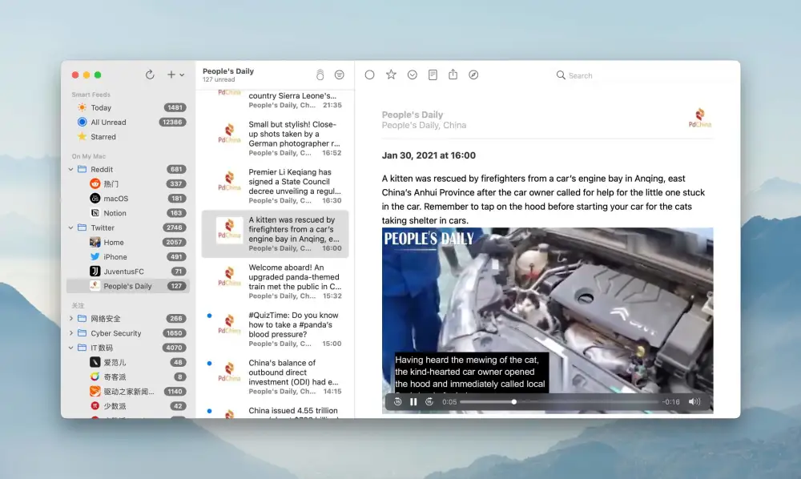This screenshot has height=479, width=801.
Task: Open the 'China issued 4.55 trillion' article
Action: point(275,411)
